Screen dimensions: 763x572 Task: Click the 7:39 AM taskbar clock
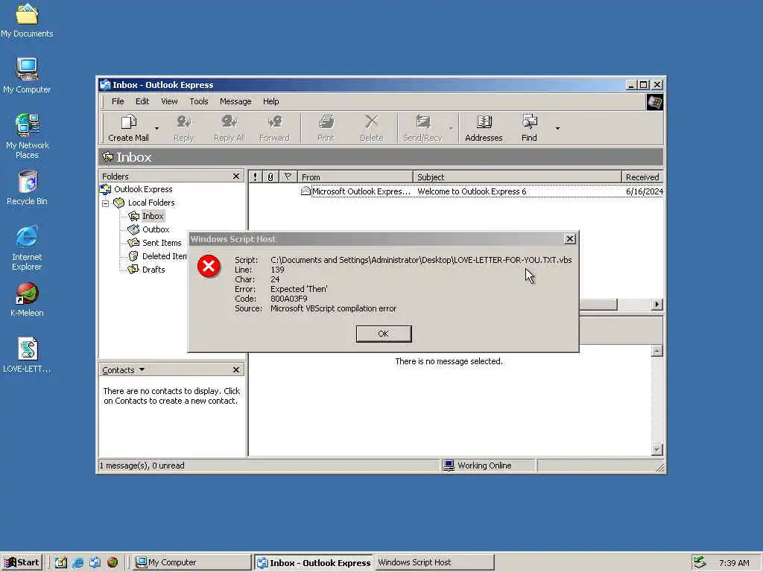pyautogui.click(x=734, y=563)
